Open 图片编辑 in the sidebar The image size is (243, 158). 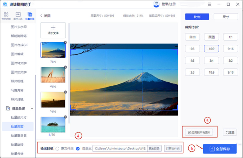click(x=17, y=54)
